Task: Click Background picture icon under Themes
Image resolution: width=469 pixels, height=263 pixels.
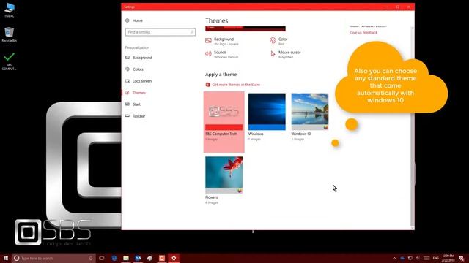Action: (x=208, y=41)
